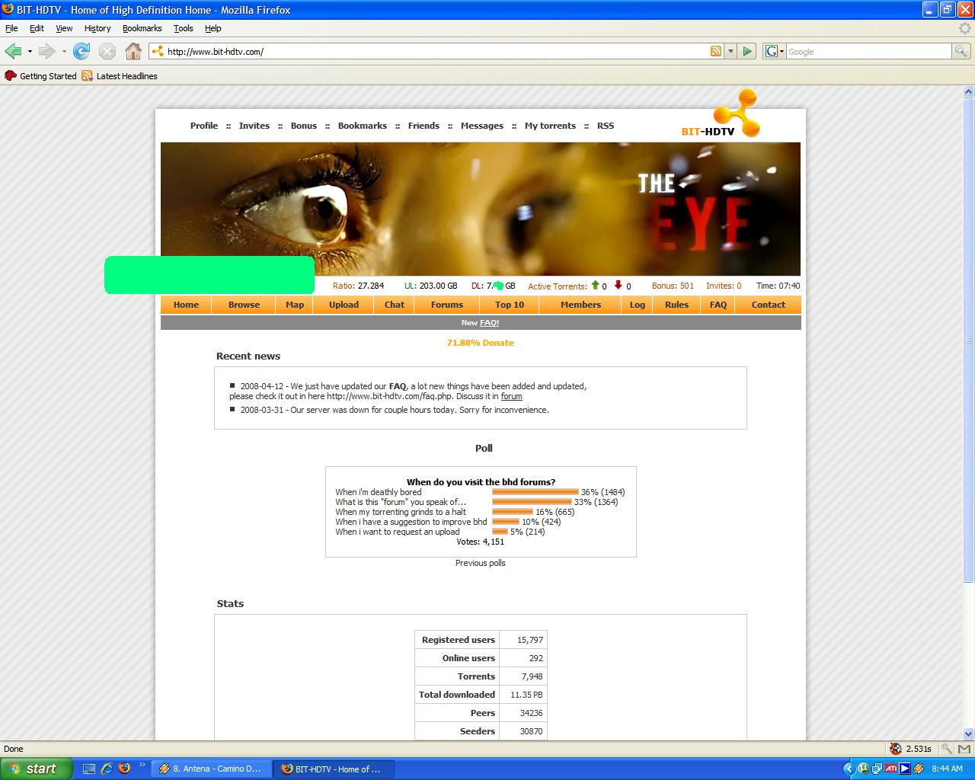This screenshot has height=780, width=975.
Task: Click the green Go arrow button
Action: point(747,51)
